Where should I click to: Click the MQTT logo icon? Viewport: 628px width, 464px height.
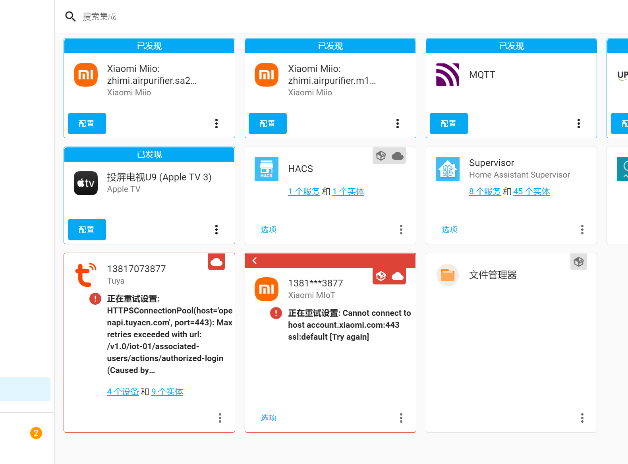448,75
